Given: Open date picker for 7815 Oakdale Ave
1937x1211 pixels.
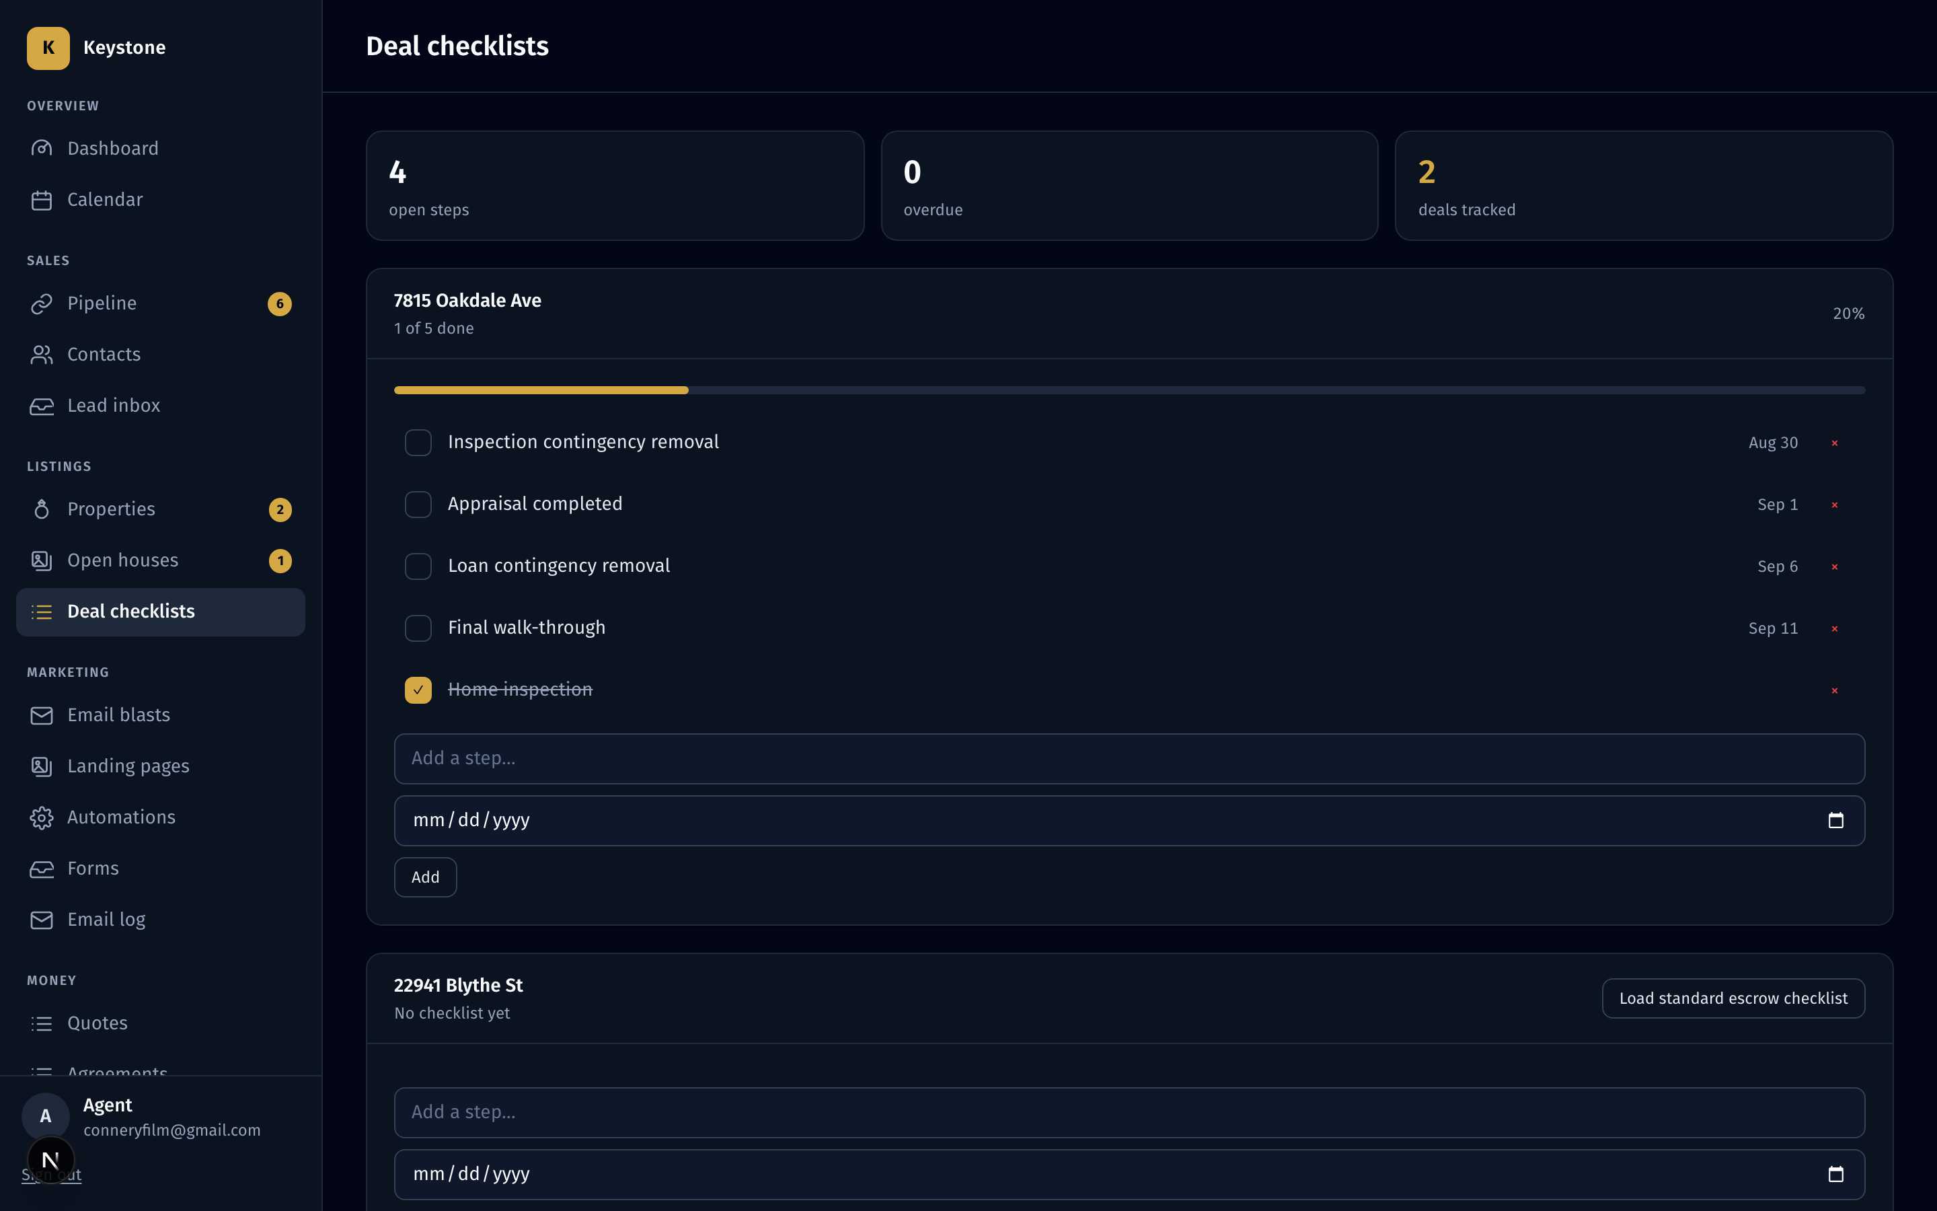Looking at the screenshot, I should pyautogui.click(x=1836, y=820).
